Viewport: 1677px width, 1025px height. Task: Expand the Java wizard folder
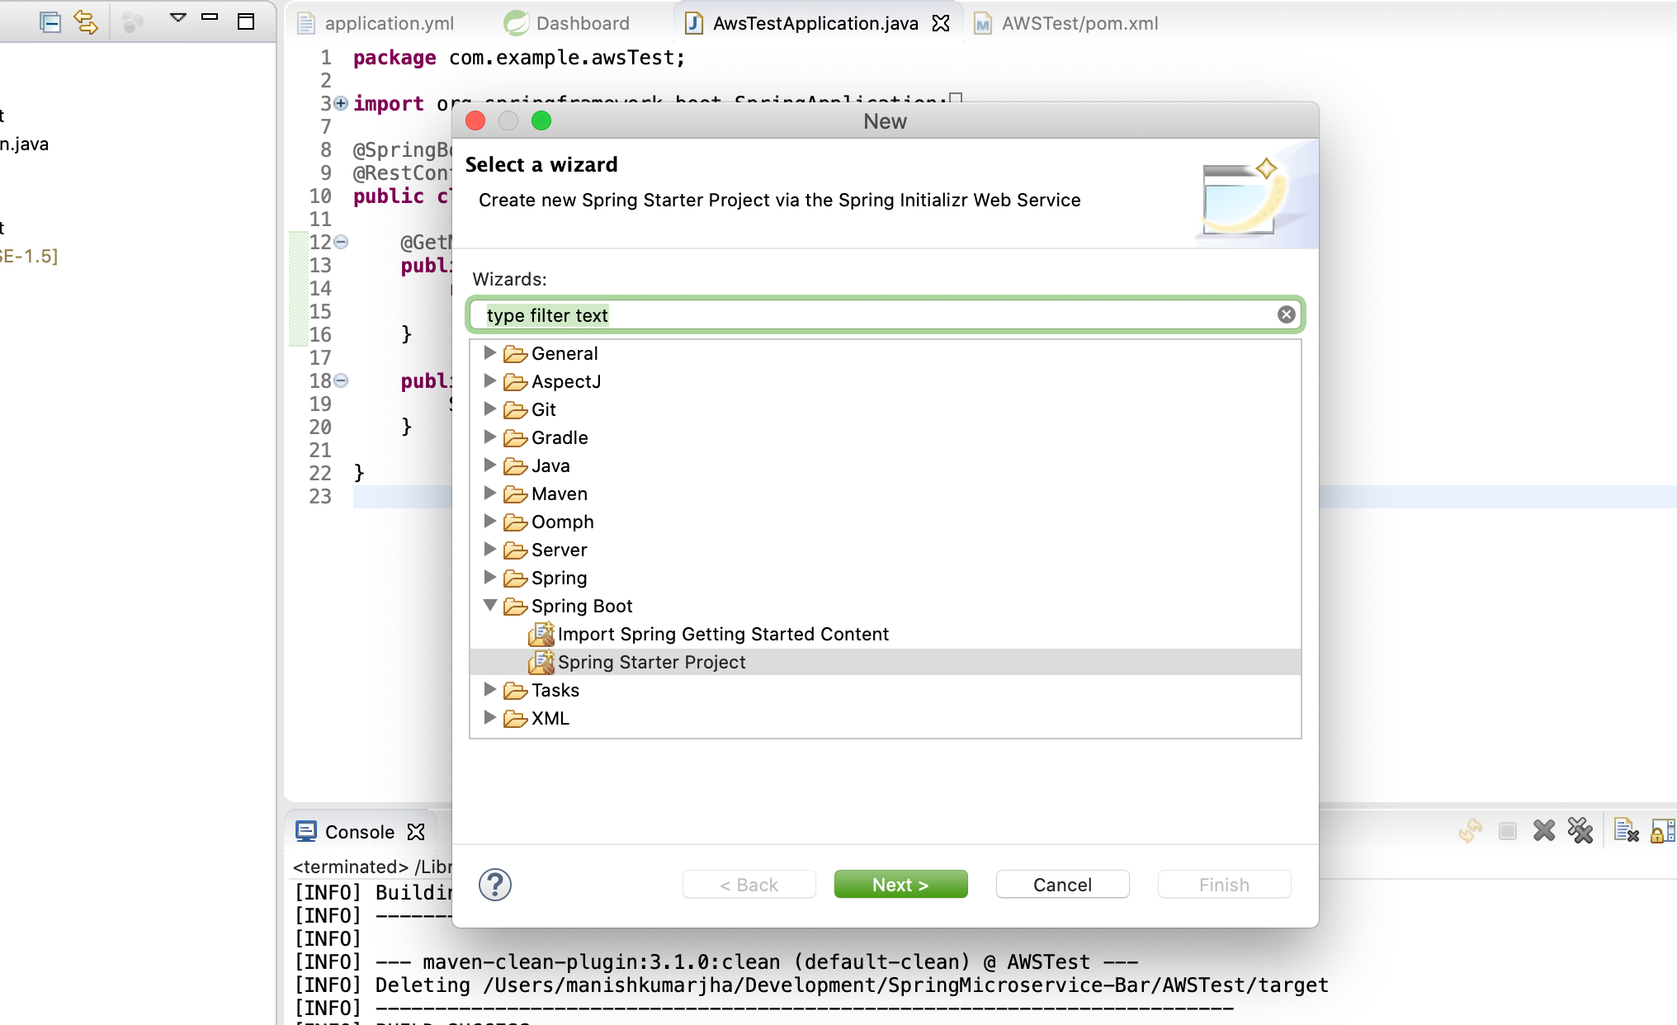(489, 465)
